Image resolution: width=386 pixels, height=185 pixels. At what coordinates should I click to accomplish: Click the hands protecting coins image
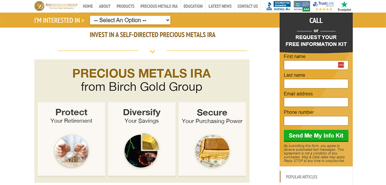pos(71,151)
